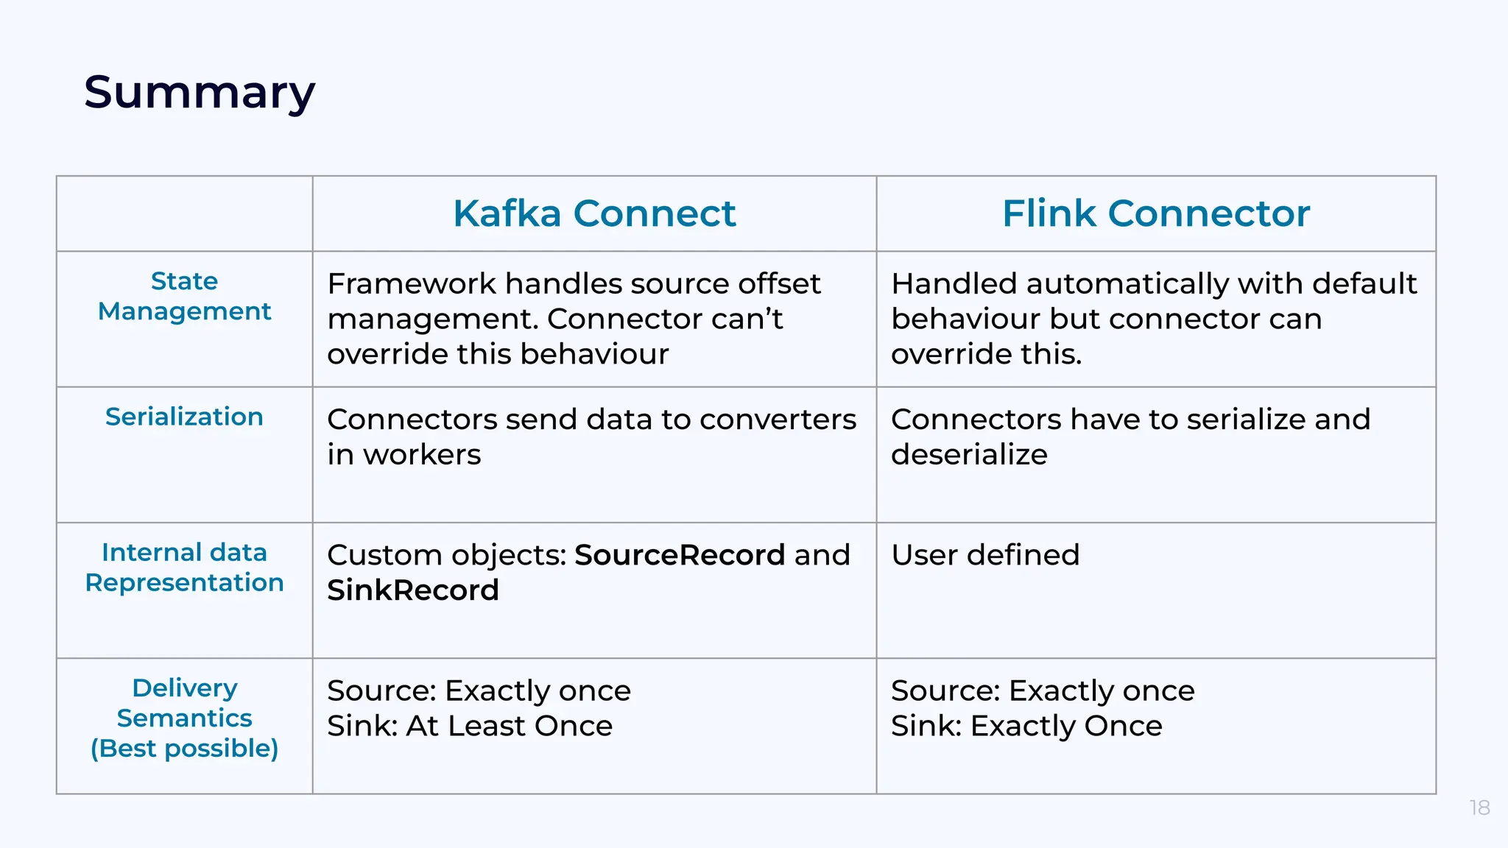Click the Serialization row label
The height and width of the screenshot is (848, 1508).
coord(184,417)
